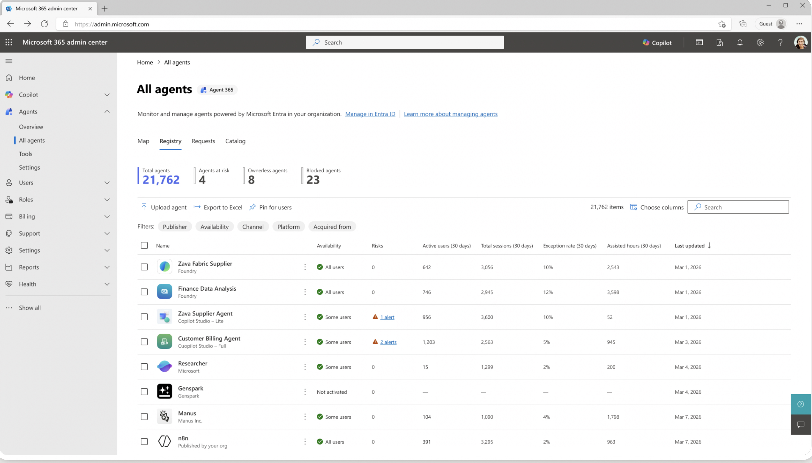Image resolution: width=812 pixels, height=463 pixels.
Task: Tick the Genspark row checkbox
Action: click(x=144, y=392)
